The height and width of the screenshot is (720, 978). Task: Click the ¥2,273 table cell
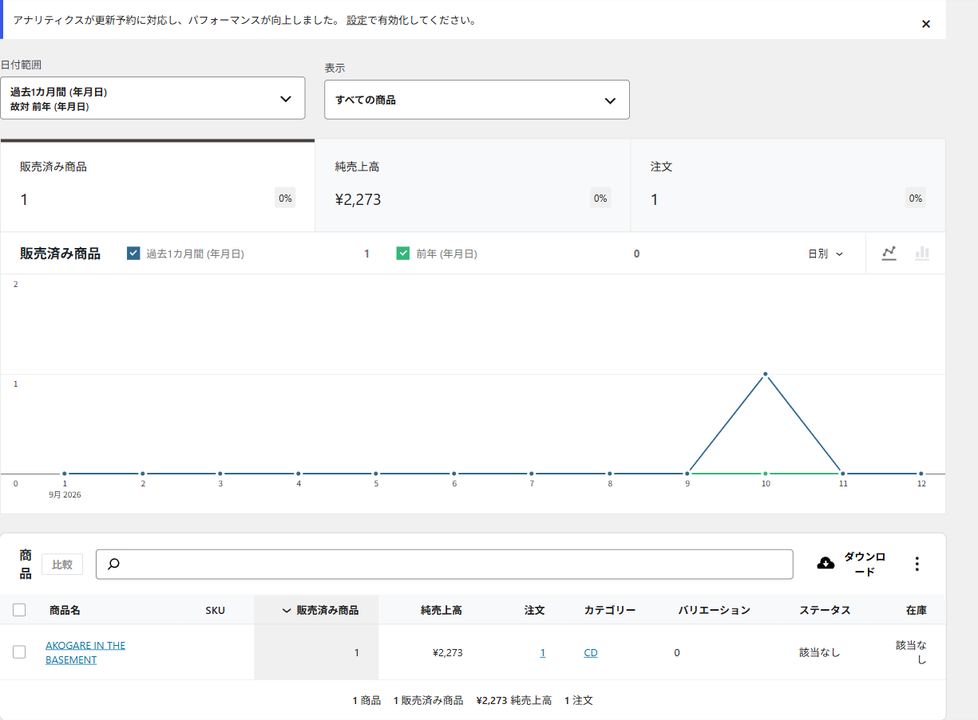447,652
